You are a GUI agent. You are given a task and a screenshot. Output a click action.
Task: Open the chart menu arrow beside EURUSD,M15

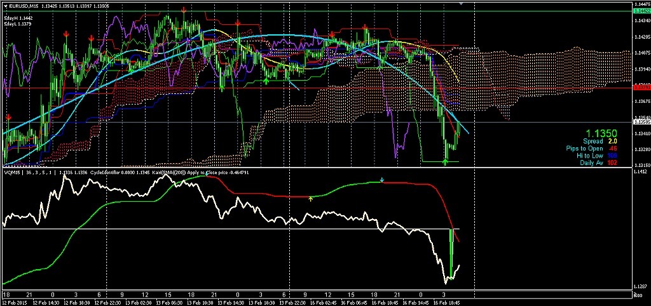coord(6,6)
